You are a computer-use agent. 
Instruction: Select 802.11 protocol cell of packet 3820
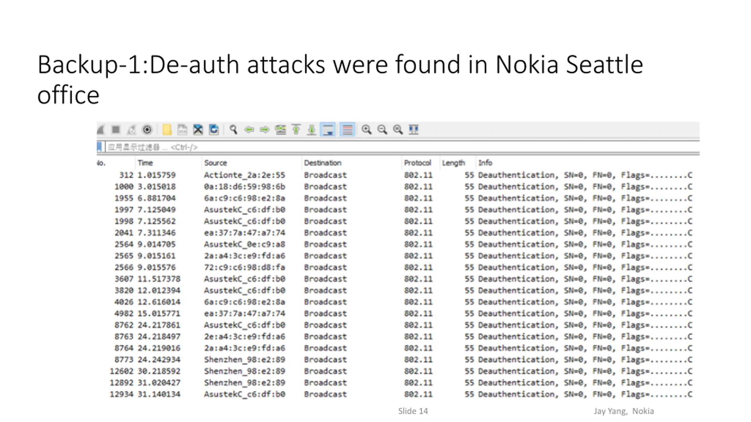pyautogui.click(x=418, y=290)
